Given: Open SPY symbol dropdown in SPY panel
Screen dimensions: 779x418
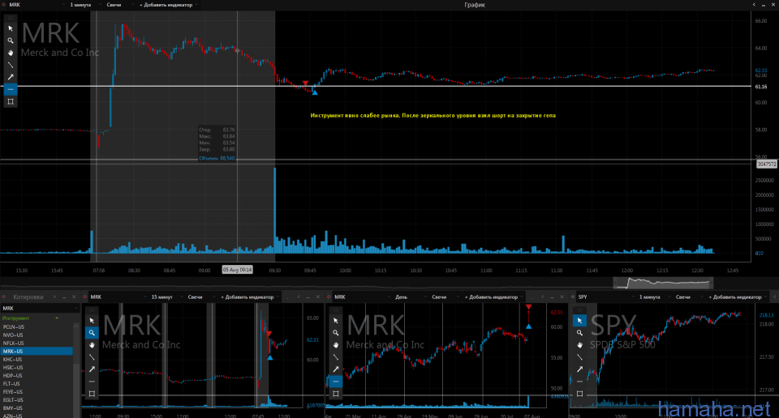Looking at the screenshot, I should click(x=606, y=297).
